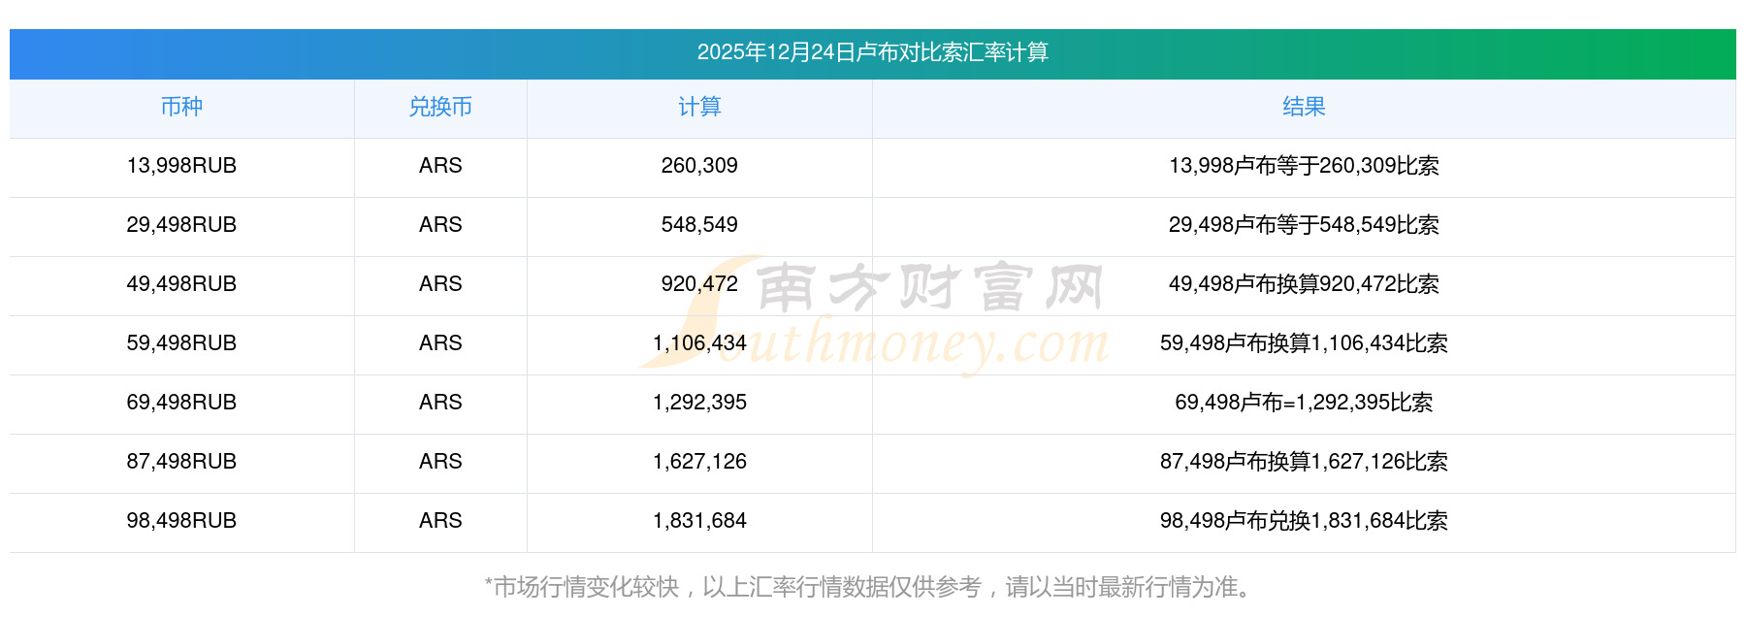Select the 69,498RUB cell
The image size is (1746, 617).
click(x=181, y=403)
